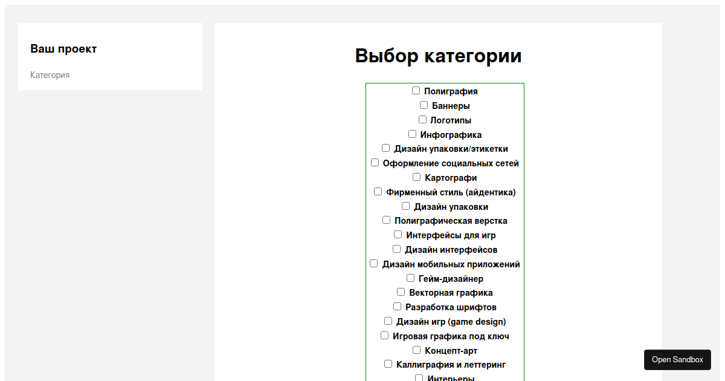Tick the Дизайн упаковки checkbox

click(405, 206)
